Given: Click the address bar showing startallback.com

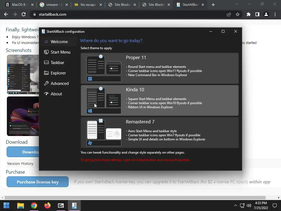Looking at the screenshot, I should pos(136,14).
